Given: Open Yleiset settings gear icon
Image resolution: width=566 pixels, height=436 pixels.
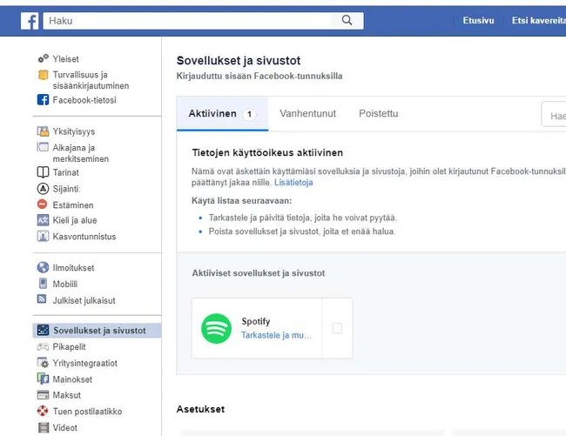Looking at the screenshot, I should (x=43, y=59).
